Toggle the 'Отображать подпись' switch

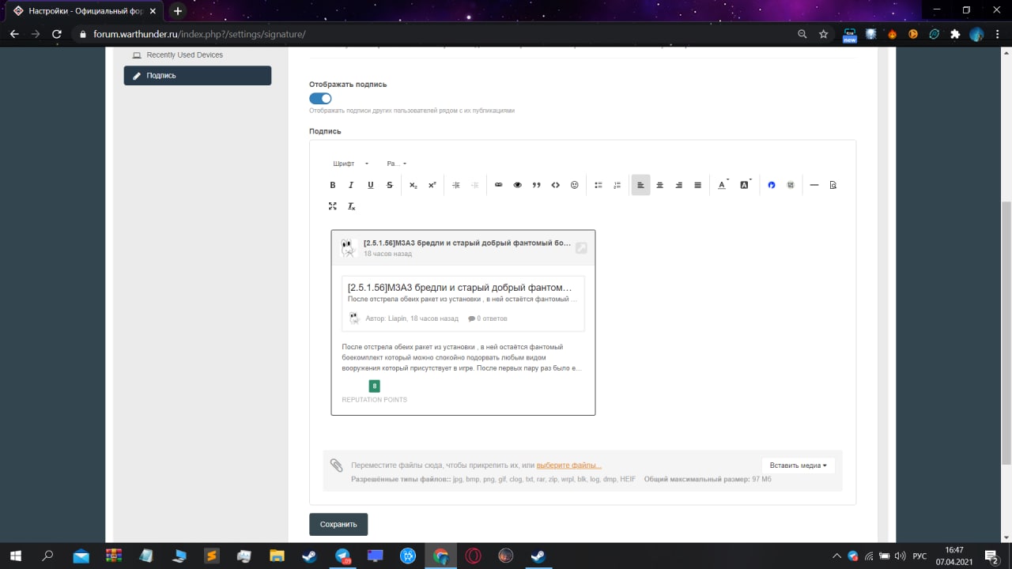coord(320,98)
